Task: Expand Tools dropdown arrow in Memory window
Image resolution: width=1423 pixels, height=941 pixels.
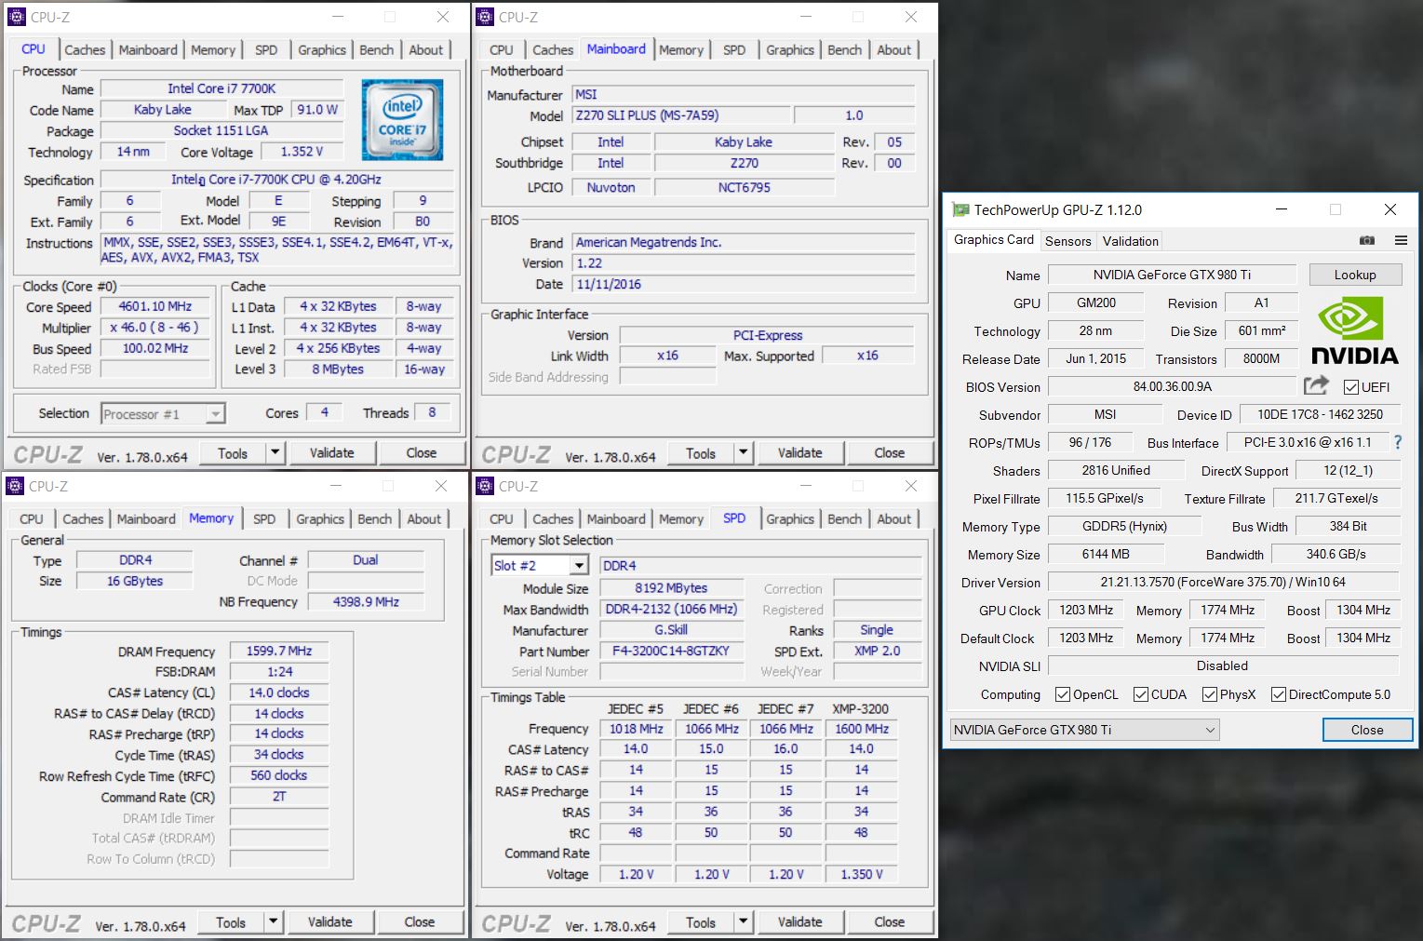Action: point(273,921)
